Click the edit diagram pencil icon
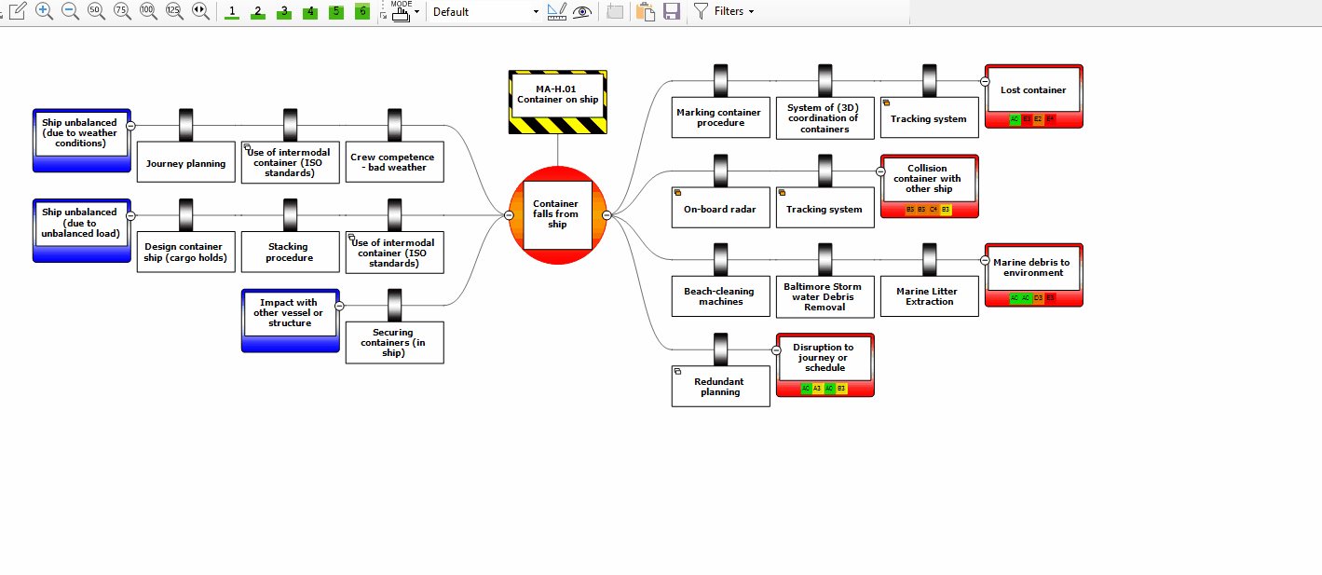The height and width of the screenshot is (575, 1322). tap(18, 11)
